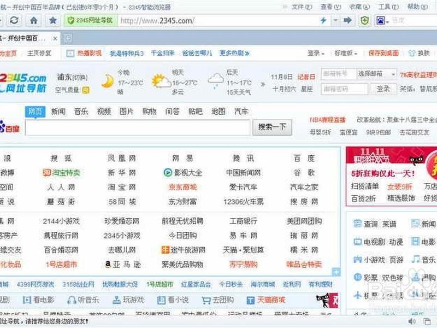Open the 帮助(H) menu
The image size is (437, 328).
coord(417,7)
